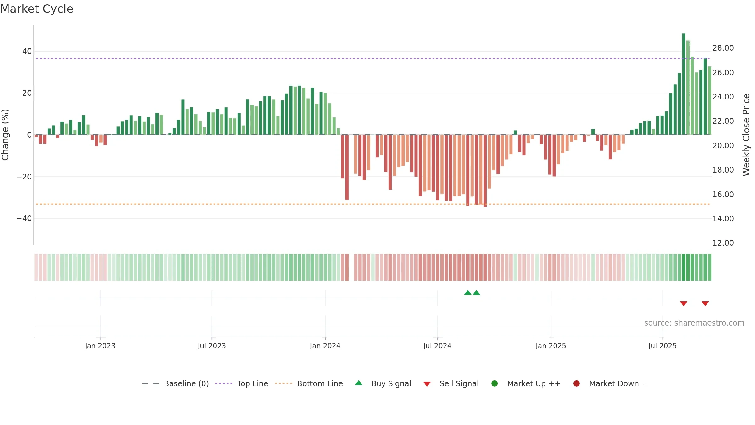This screenshot has height=425, width=755.
Task: Click the darkest green heat-strip cell at far right
Action: (684, 267)
